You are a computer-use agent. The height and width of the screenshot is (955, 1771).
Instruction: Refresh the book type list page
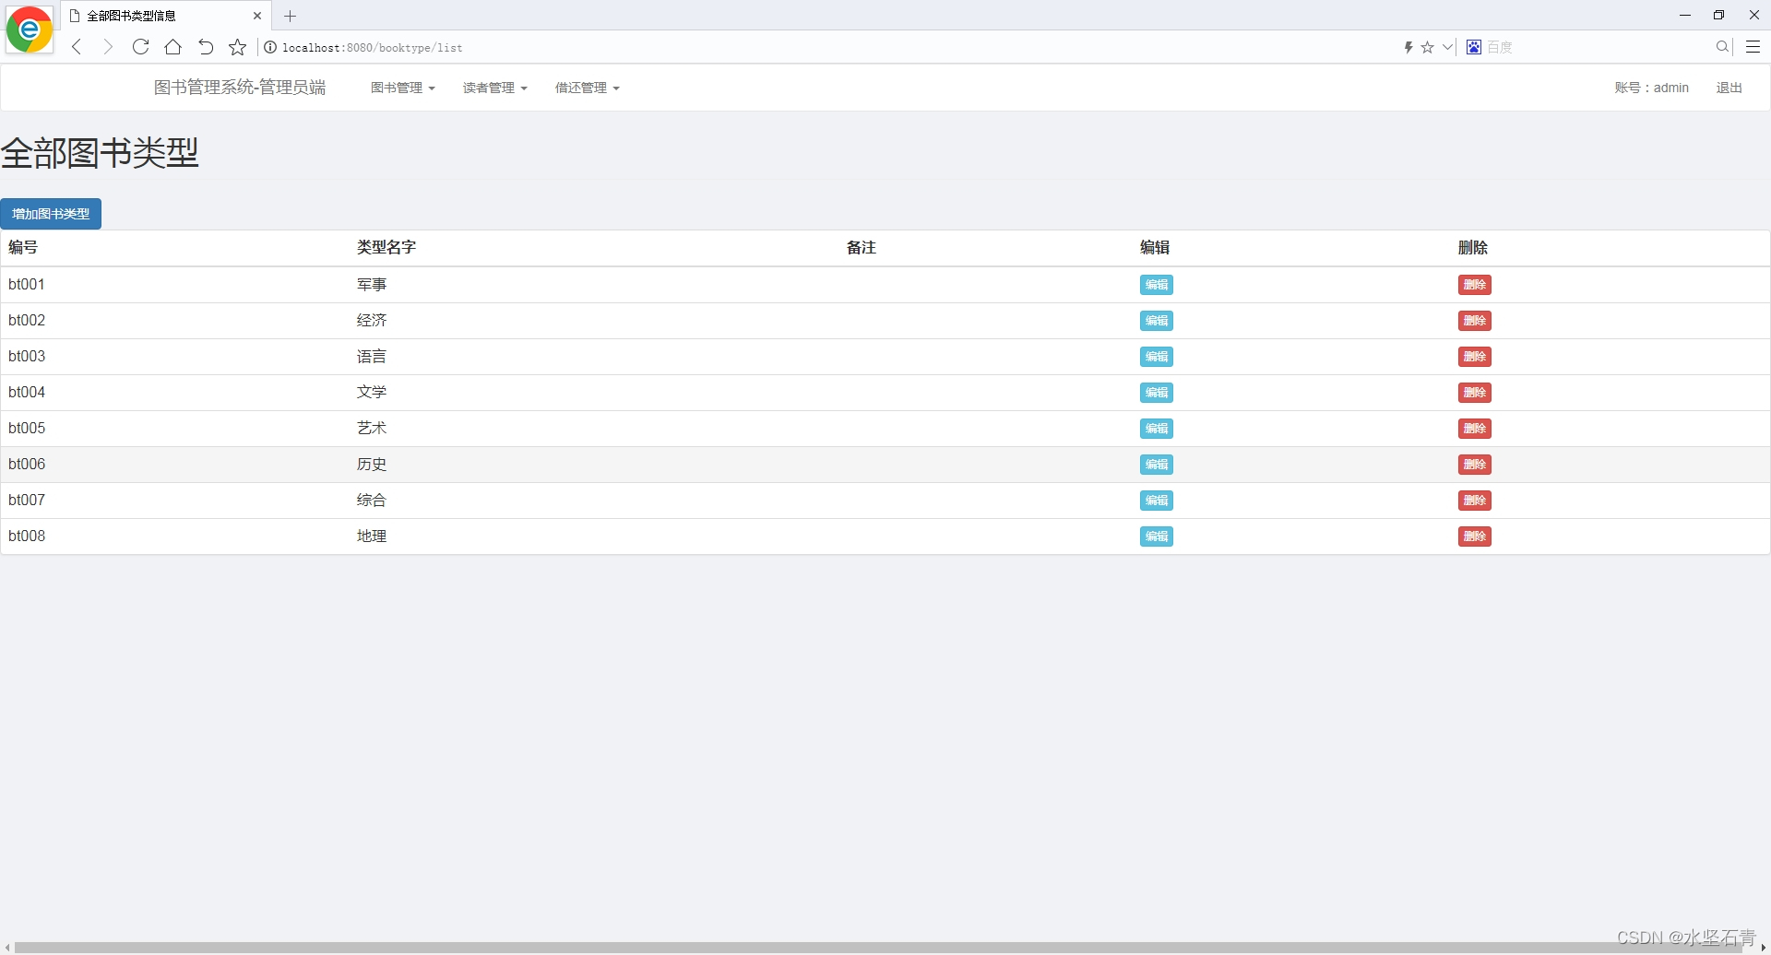click(140, 47)
